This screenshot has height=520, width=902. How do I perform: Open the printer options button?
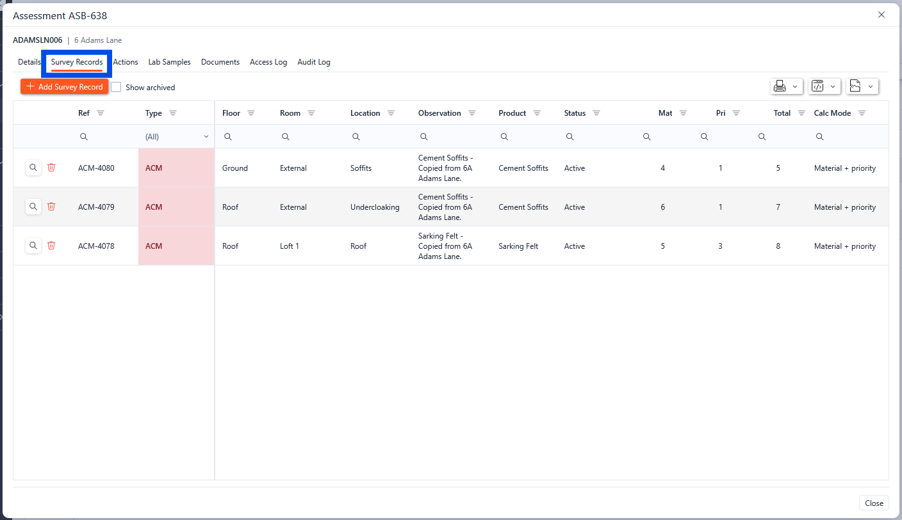[780, 86]
